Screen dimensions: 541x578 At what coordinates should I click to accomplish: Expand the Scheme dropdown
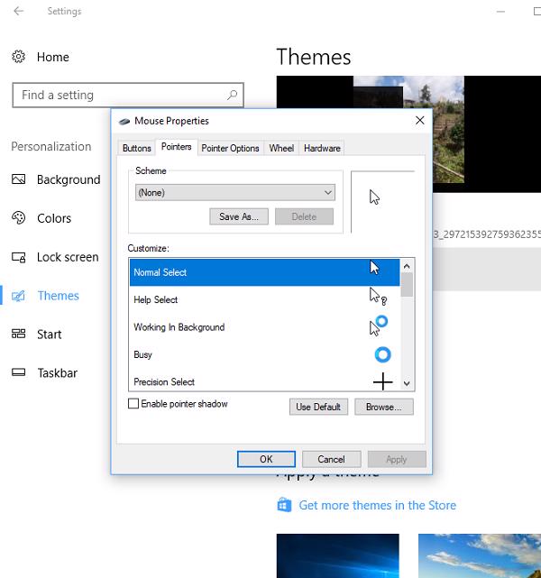click(x=327, y=192)
